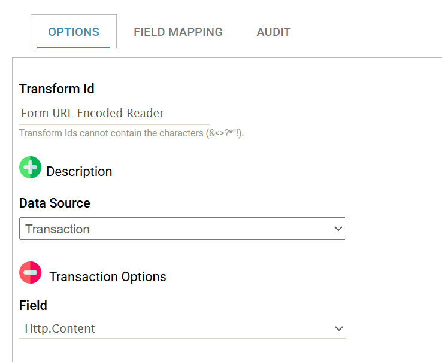
Task: Click the Data Source dropdown arrow
Action: [338, 229]
